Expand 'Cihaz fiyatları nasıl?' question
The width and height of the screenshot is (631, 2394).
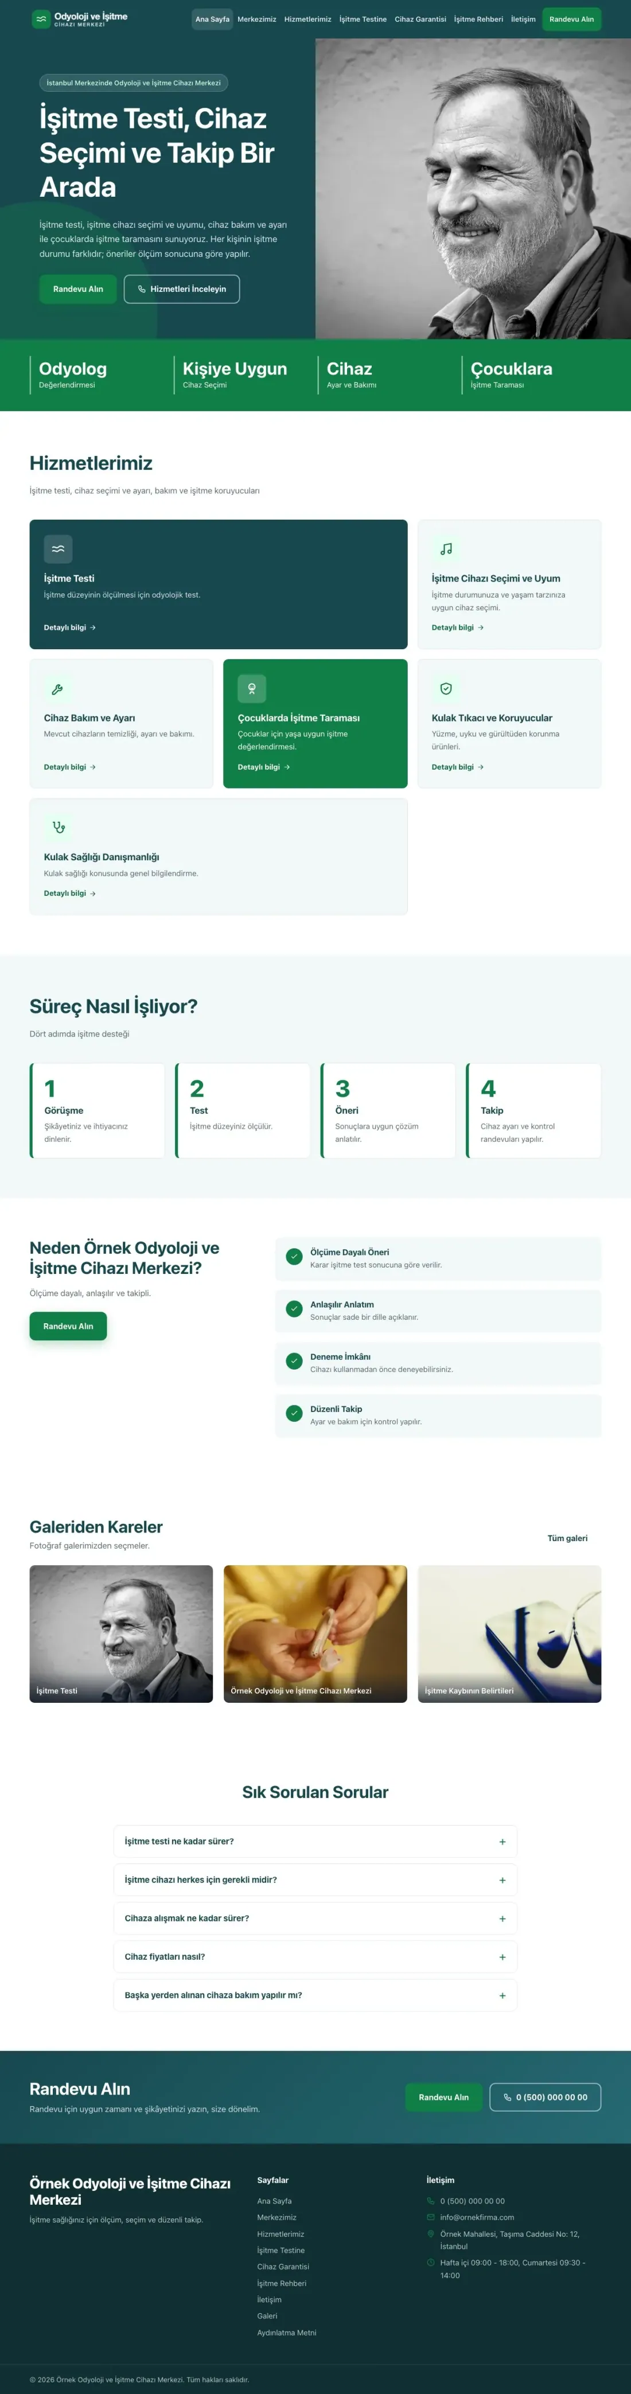click(315, 1956)
